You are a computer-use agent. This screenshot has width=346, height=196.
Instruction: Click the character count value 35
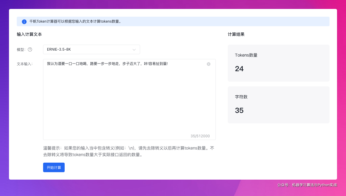coord(239,111)
